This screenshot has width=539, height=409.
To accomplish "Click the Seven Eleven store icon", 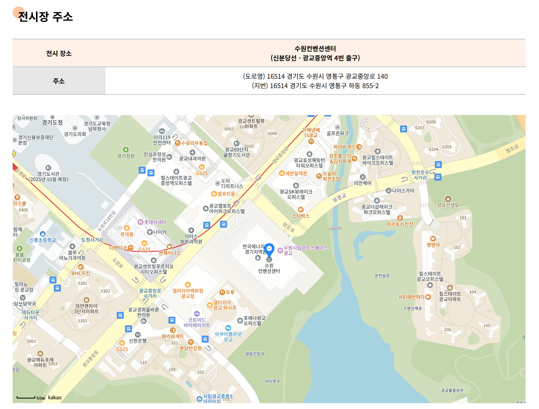I will (x=282, y=173).
